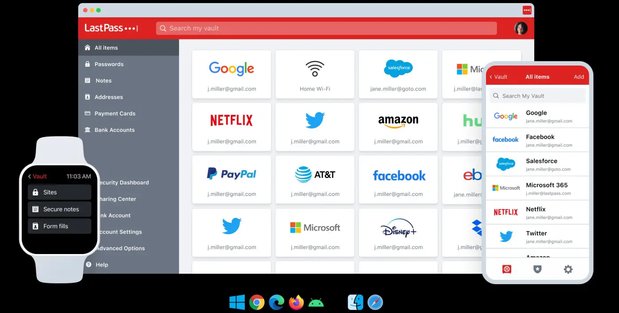Open the Hulu card in desktop vault
619x313 pixels.
(462, 127)
